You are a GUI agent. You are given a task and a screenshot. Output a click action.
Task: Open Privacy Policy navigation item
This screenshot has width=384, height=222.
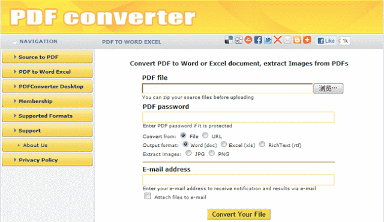tap(47, 160)
